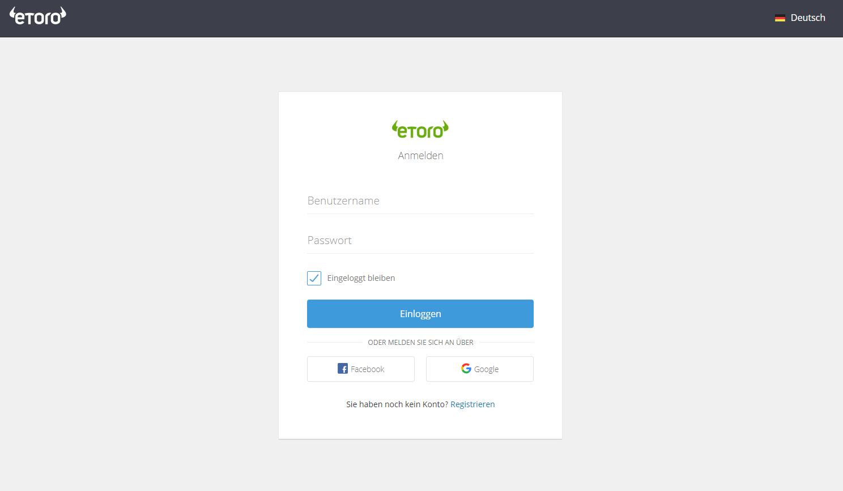
Task: Click 'Sie haben noch kein Konto?' text
Action: pyautogui.click(x=397, y=404)
